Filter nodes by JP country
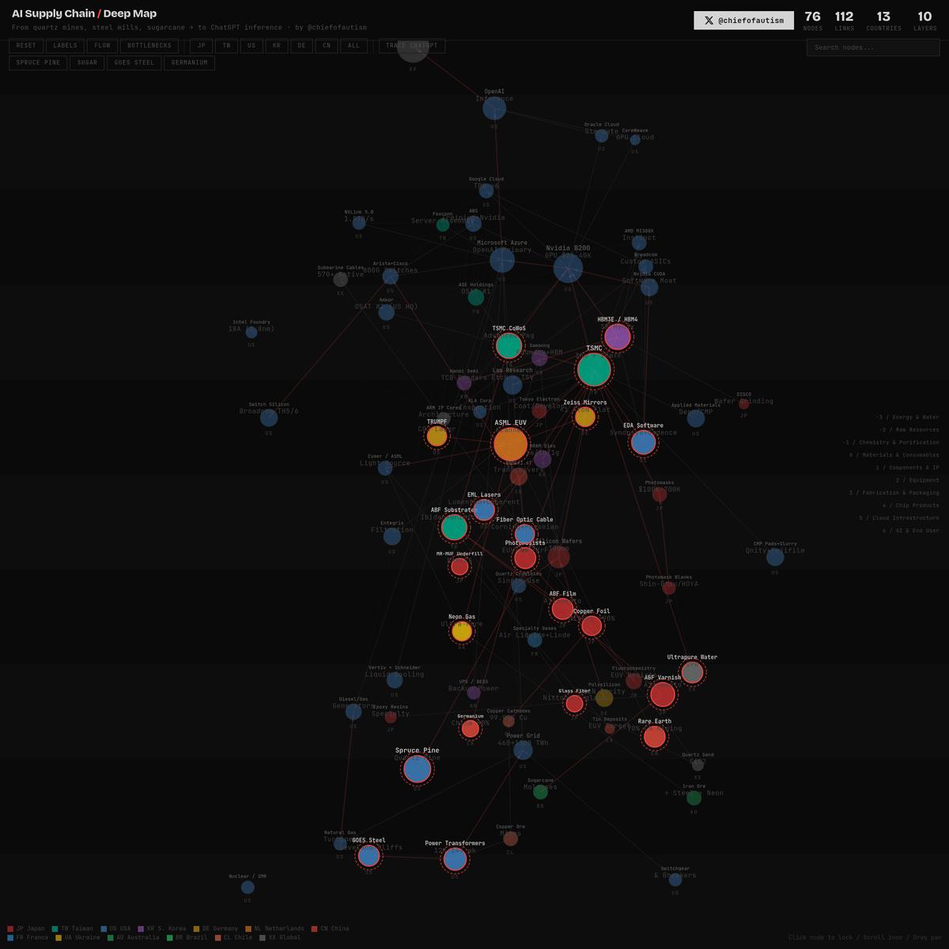This screenshot has width=949, height=949. coord(202,46)
